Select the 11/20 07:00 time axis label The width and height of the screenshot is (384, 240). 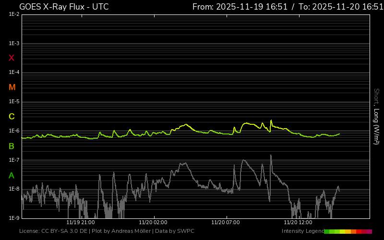[225, 222]
